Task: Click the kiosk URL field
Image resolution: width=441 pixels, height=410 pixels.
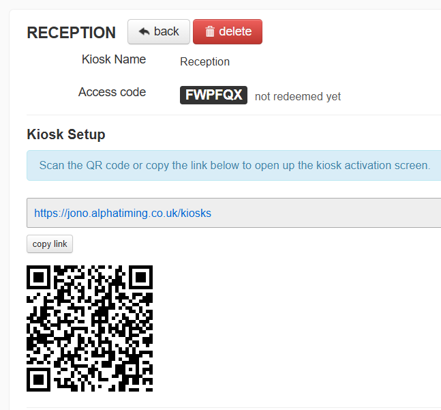Action: tap(234, 213)
